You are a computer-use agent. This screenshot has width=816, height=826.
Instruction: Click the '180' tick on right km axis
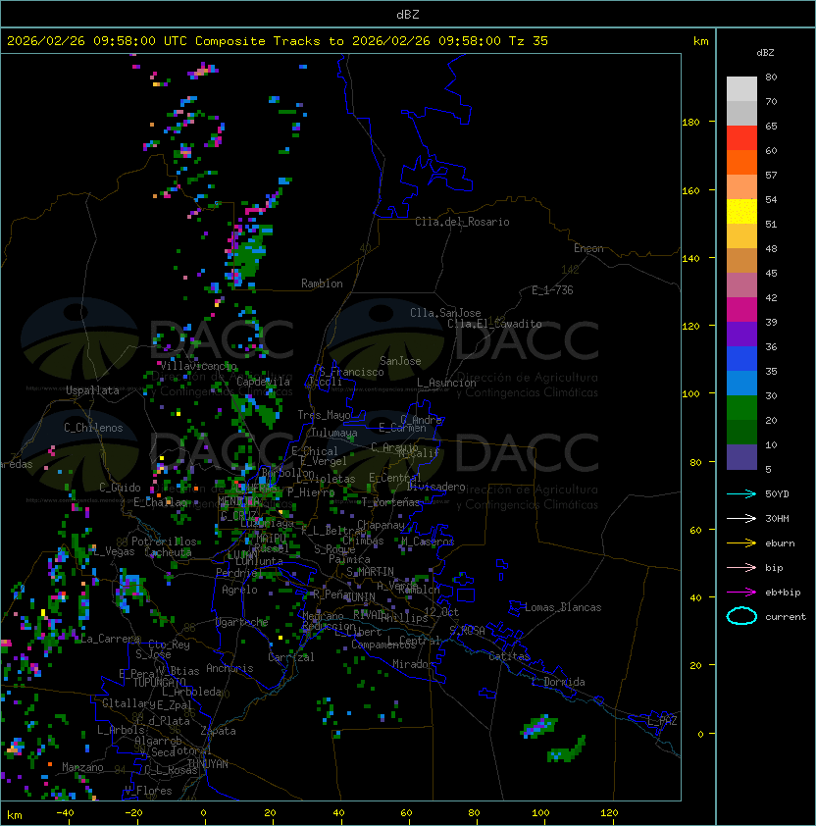point(690,123)
